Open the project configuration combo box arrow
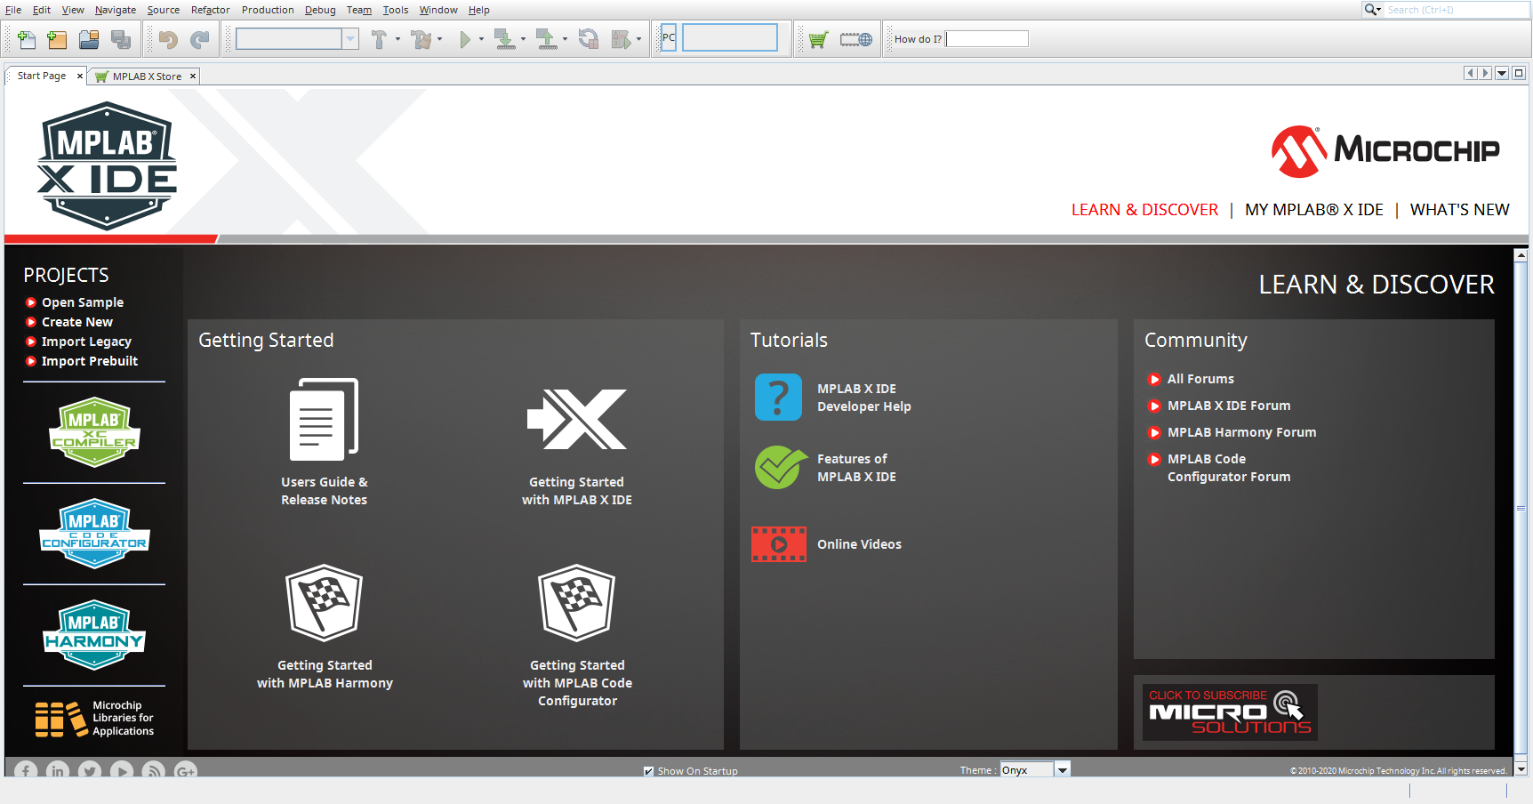1533x804 pixels. click(x=351, y=39)
